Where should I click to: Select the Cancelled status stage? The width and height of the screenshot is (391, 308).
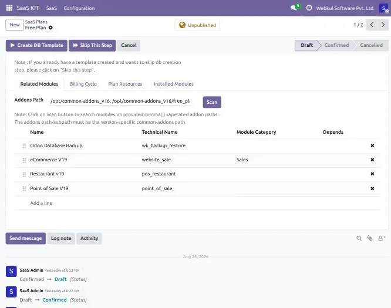coord(371,45)
